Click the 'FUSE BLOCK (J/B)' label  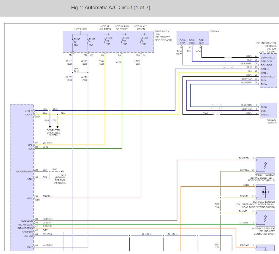(162, 33)
